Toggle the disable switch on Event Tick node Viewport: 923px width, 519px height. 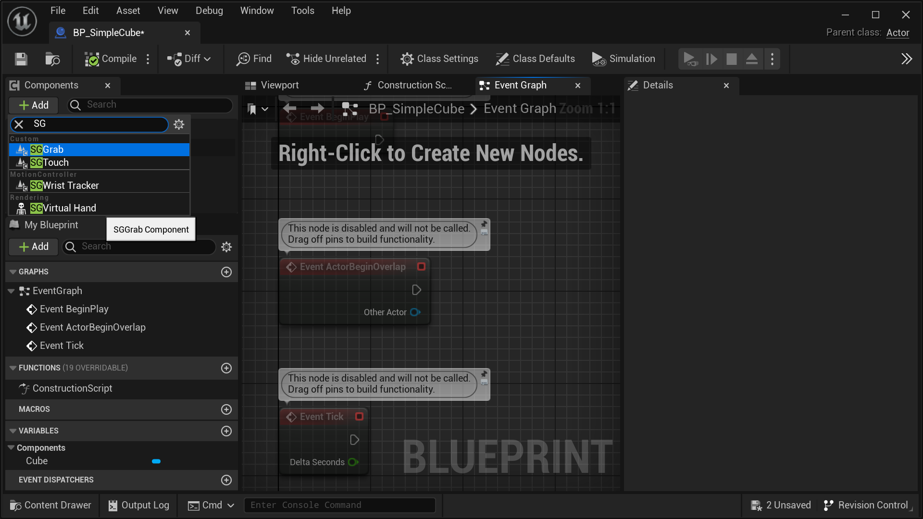tap(359, 417)
